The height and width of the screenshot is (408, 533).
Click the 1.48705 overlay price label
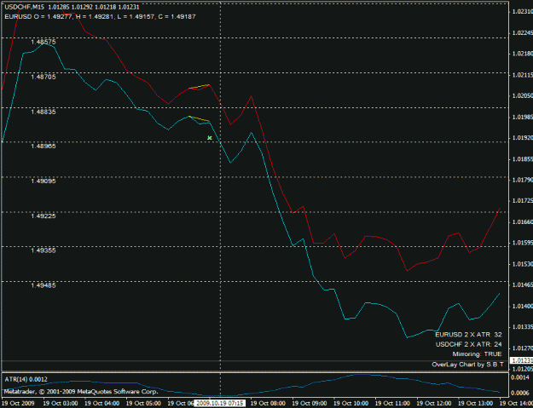tap(43, 77)
